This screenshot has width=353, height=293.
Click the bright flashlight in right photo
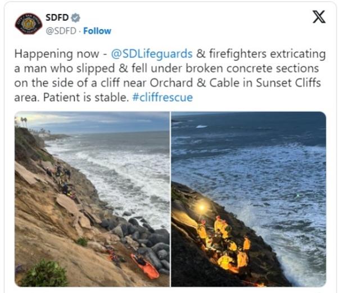[x=201, y=207]
